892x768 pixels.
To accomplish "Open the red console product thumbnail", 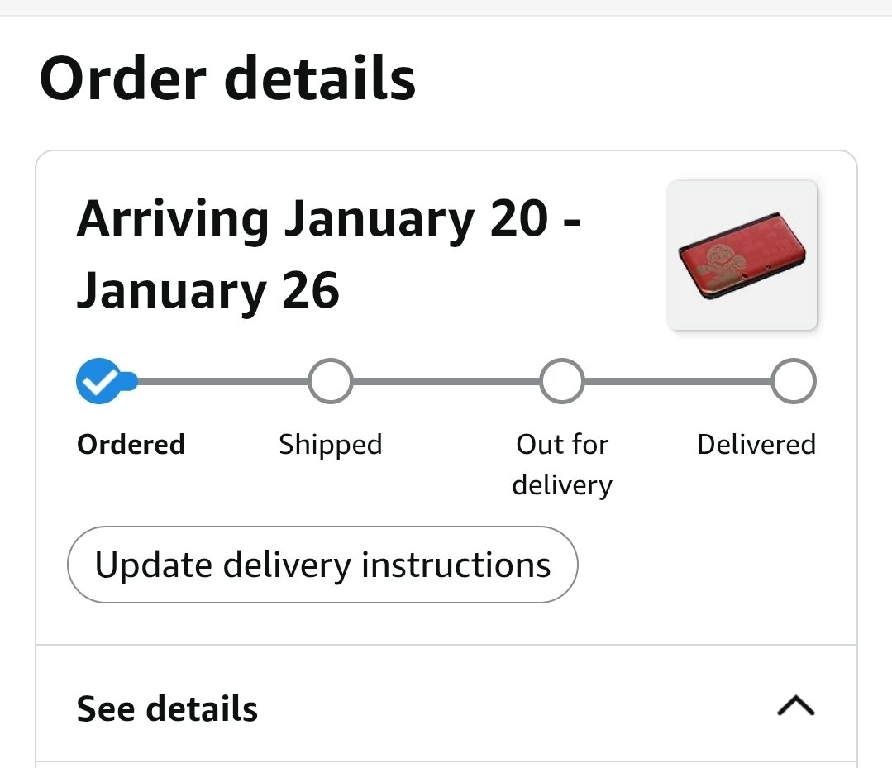I will pyautogui.click(x=742, y=255).
